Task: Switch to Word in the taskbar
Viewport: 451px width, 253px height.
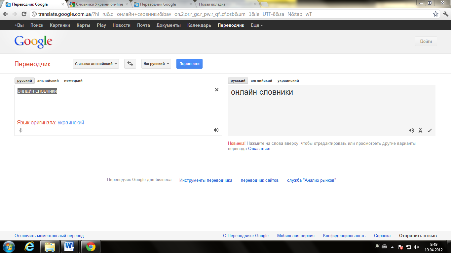Action: [x=70, y=246]
